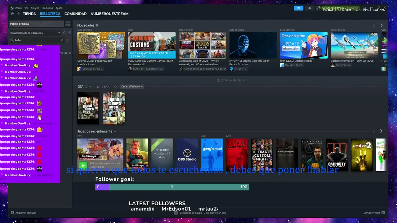Expand the Jugados recientemente dropdown
Viewport: 397px width, 223px height.
97,131
